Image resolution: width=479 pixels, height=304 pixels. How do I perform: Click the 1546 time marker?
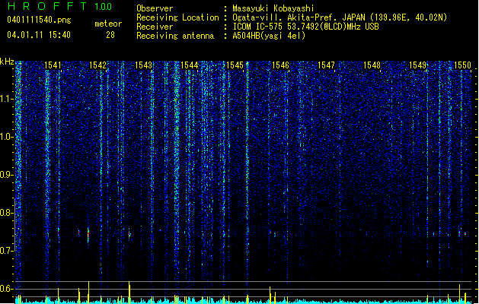(280, 65)
